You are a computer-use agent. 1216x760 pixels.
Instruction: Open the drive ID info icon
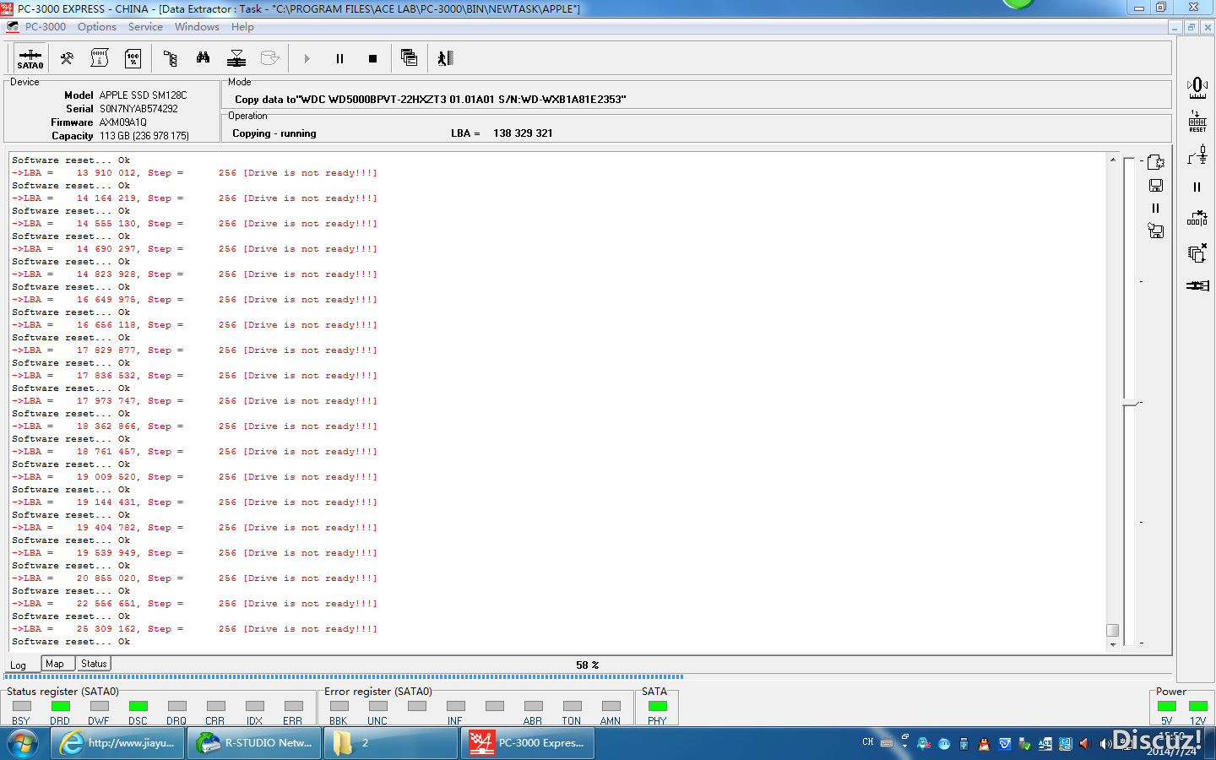pyautogui.click(x=100, y=58)
